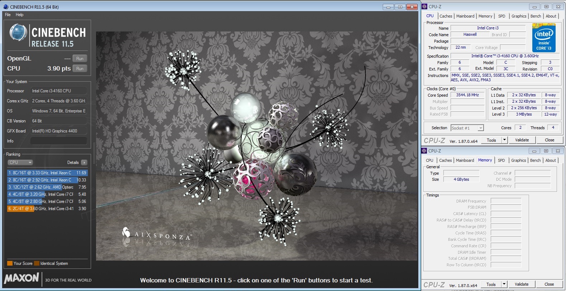Open the Help menu in Cinebench
Image resolution: width=566 pixels, height=291 pixels.
point(20,15)
